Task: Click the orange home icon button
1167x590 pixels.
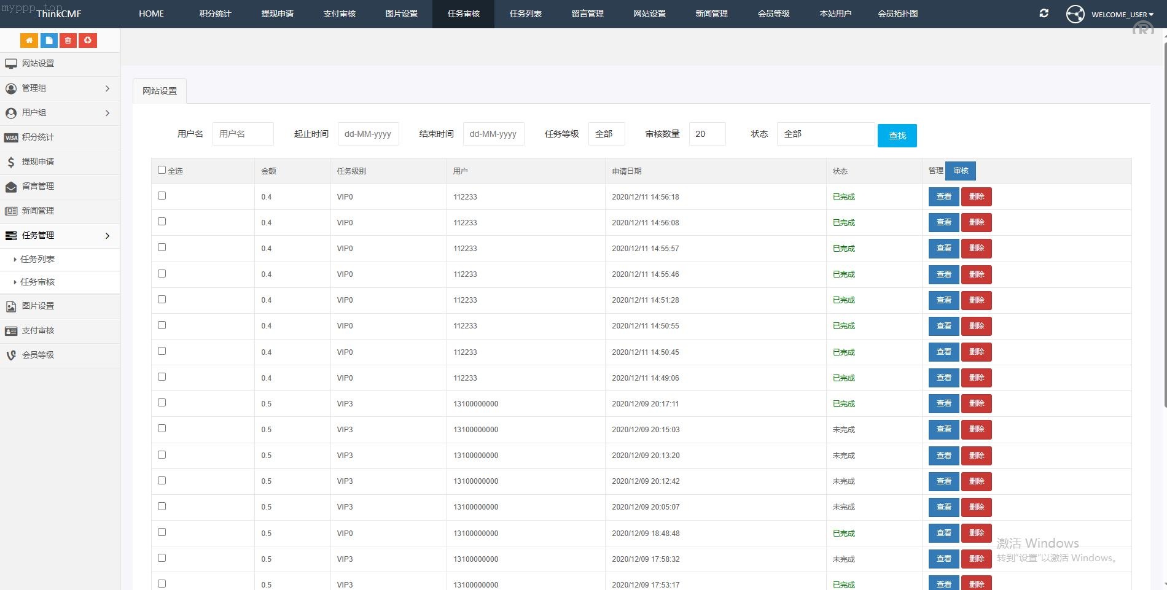Action: coord(29,41)
